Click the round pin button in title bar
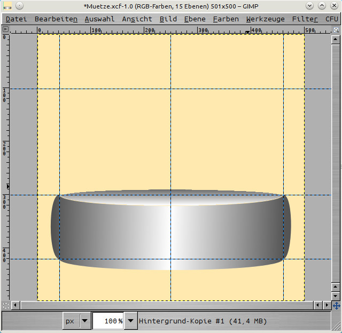 20,6
